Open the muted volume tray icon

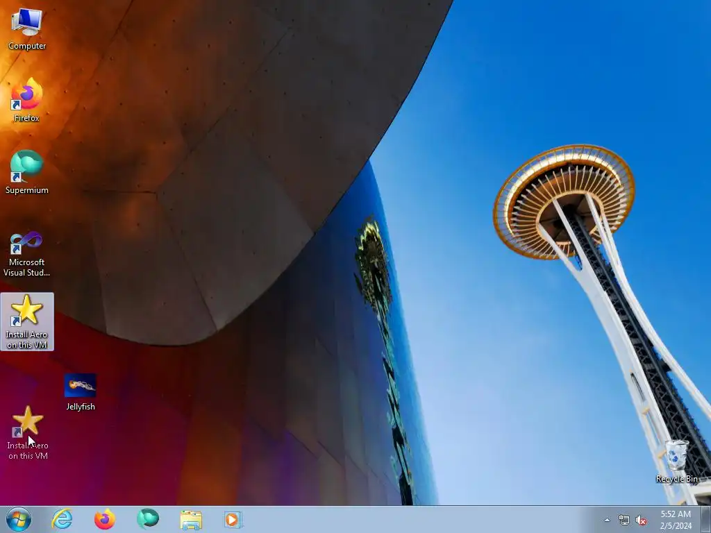click(x=641, y=521)
